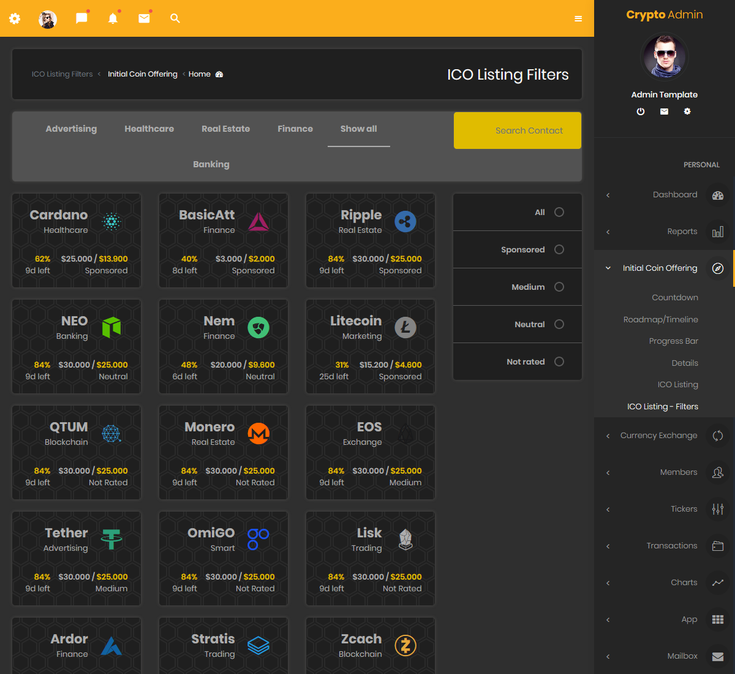Click the top bar user avatar
Viewport: 735px width, 674px height.
click(x=48, y=19)
